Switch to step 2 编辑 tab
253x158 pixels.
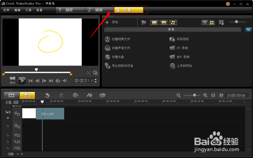coord(99,10)
